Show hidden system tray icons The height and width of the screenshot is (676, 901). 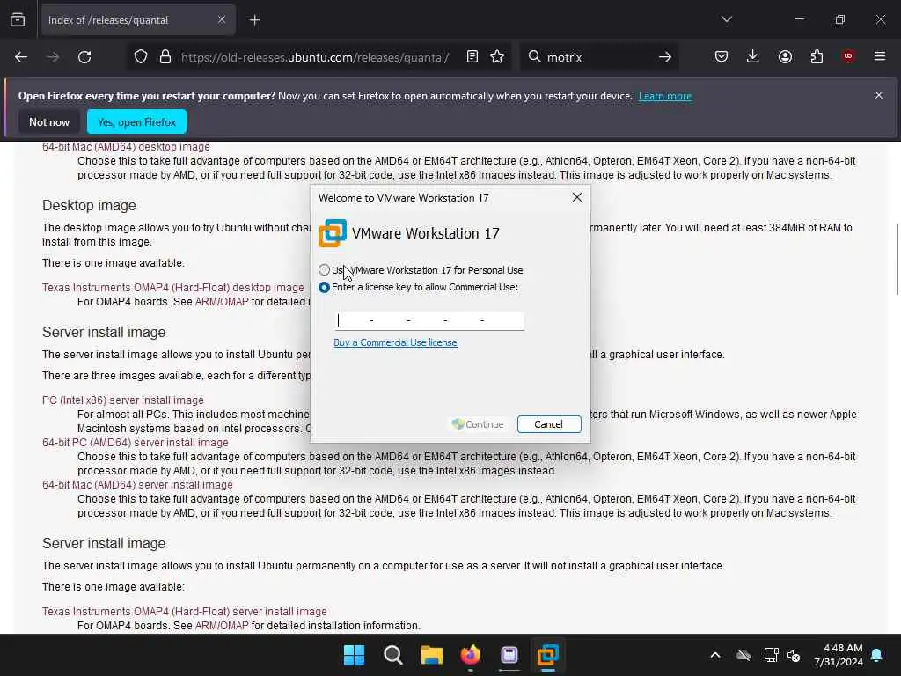(x=715, y=655)
